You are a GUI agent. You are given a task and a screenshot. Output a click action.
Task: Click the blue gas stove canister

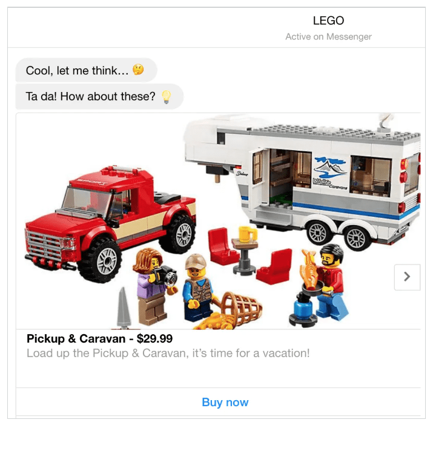pos(303,309)
